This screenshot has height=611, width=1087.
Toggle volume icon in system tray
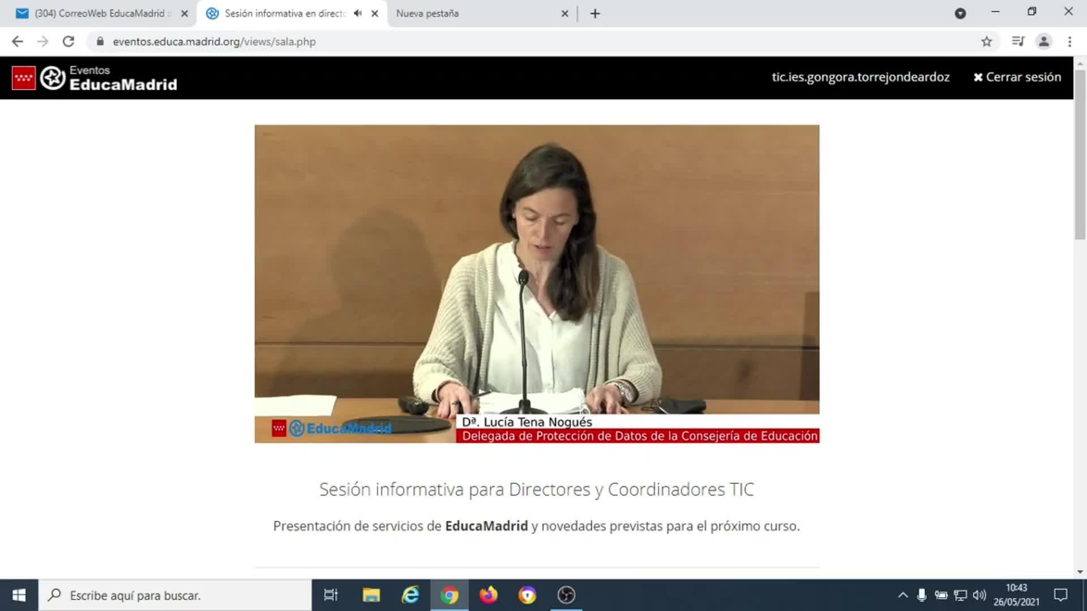pyautogui.click(x=979, y=595)
